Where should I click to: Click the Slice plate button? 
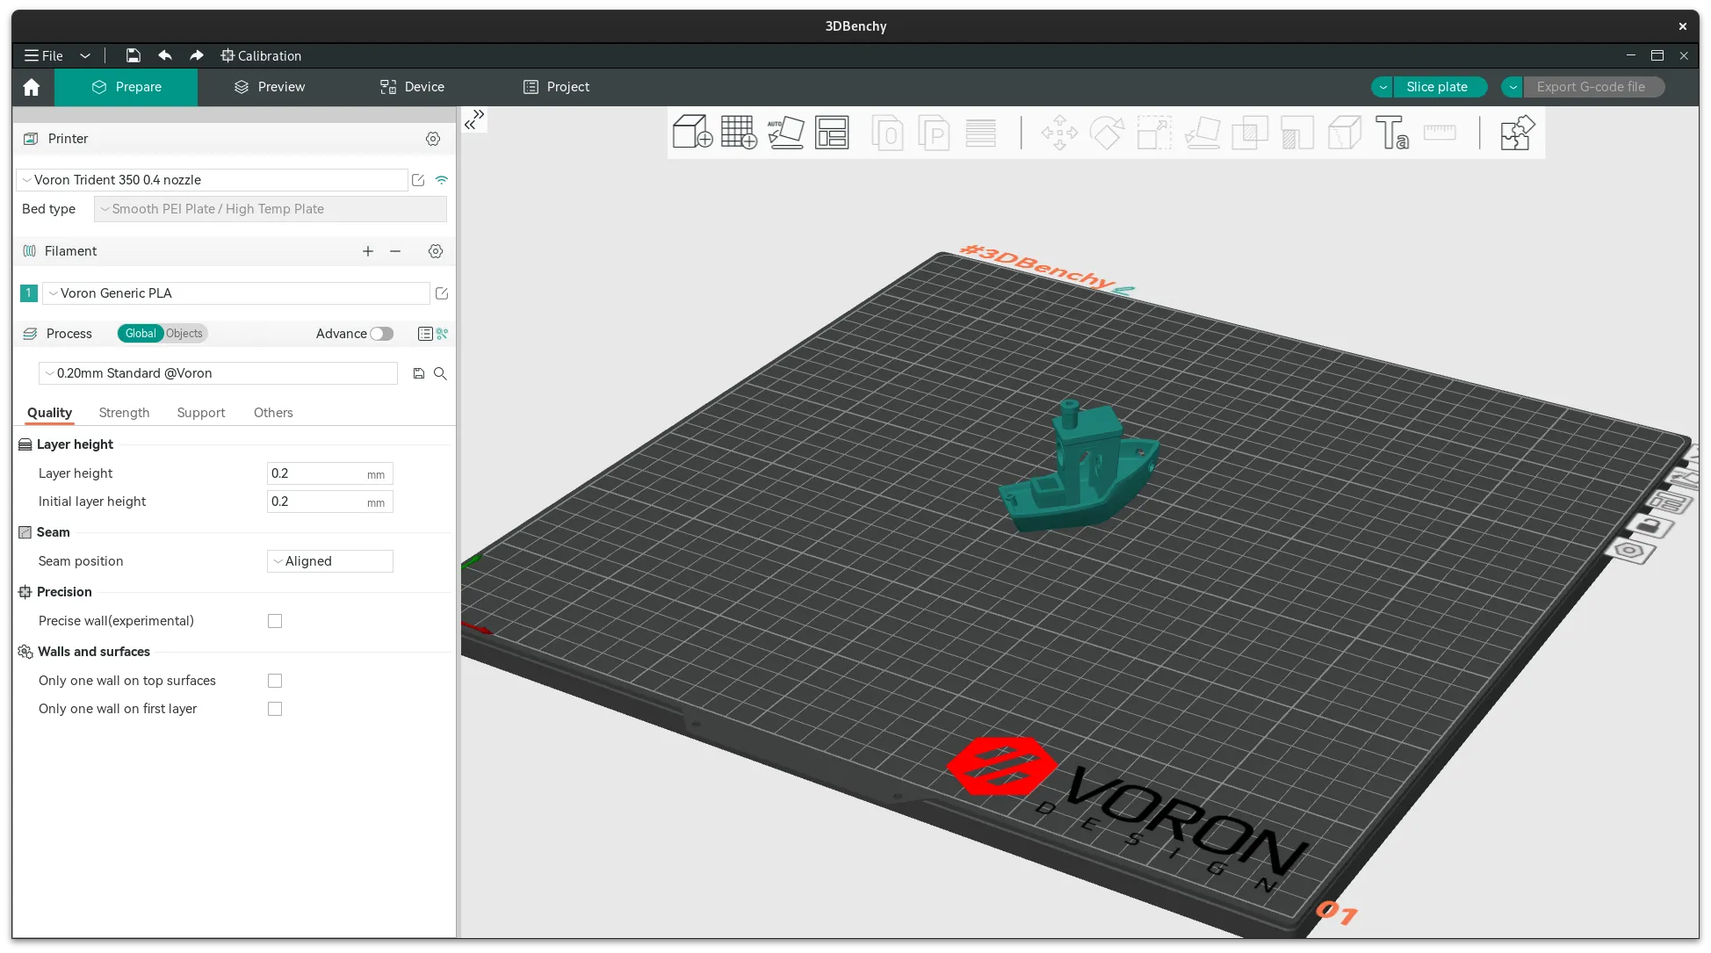[x=1437, y=87]
